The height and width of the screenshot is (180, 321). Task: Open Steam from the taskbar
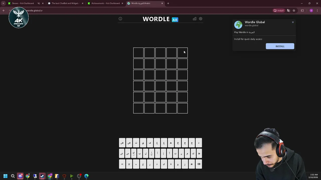point(42,176)
